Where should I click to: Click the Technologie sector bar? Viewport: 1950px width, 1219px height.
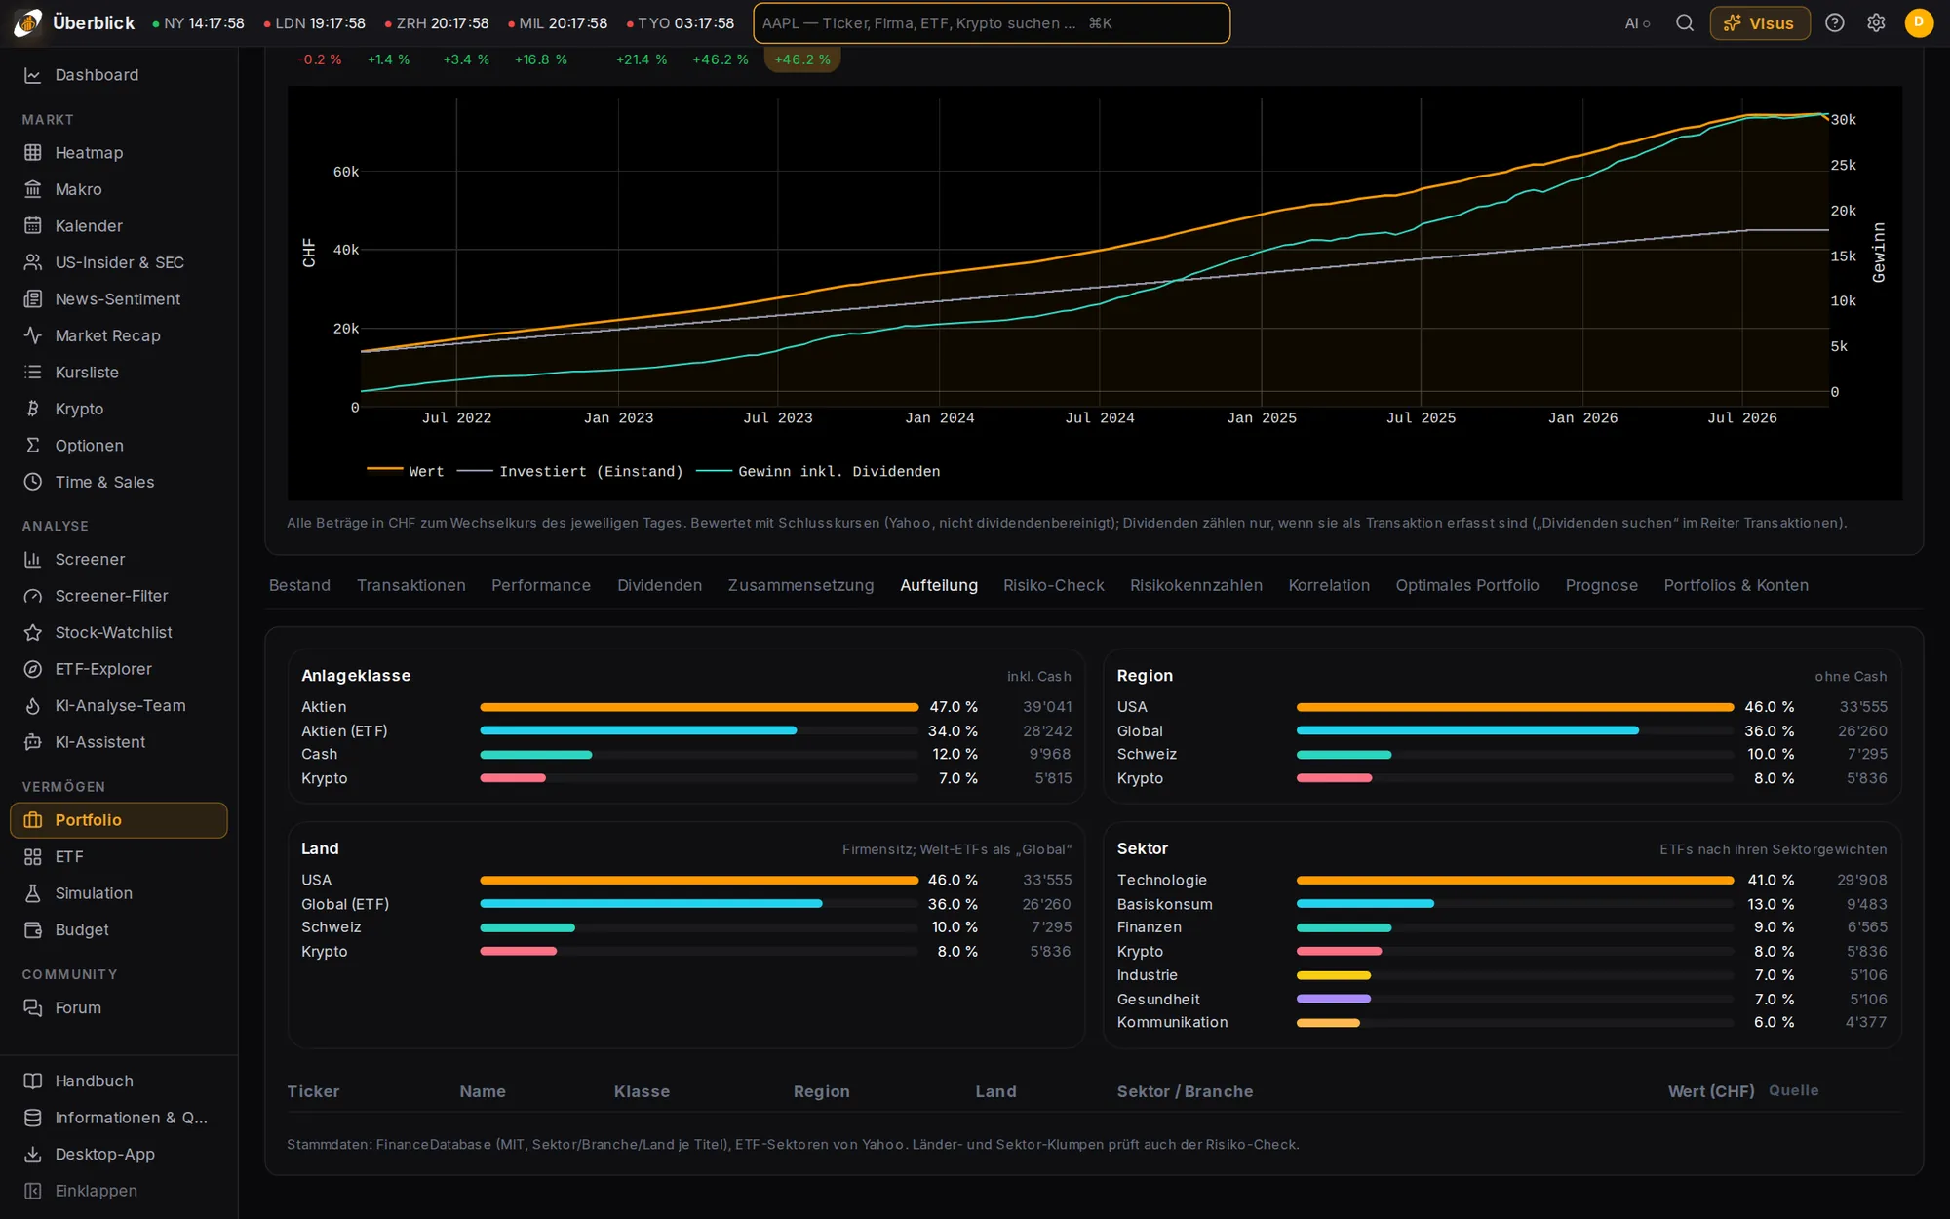click(x=1515, y=881)
